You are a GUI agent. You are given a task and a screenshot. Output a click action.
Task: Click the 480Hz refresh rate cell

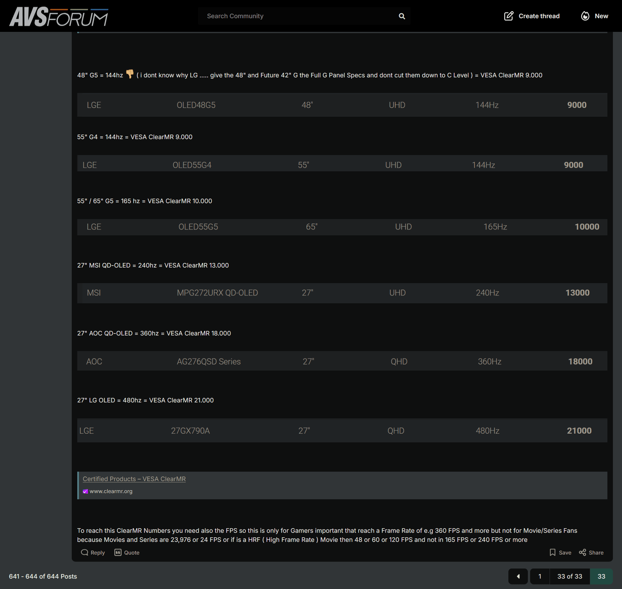click(487, 430)
